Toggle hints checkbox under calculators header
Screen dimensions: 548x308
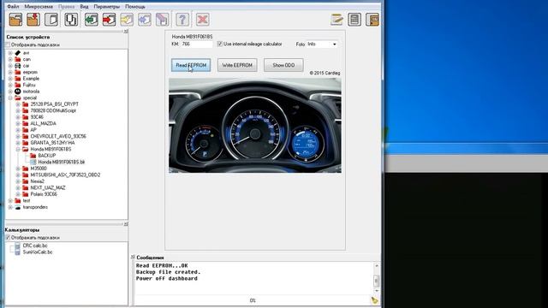[x=8, y=238]
